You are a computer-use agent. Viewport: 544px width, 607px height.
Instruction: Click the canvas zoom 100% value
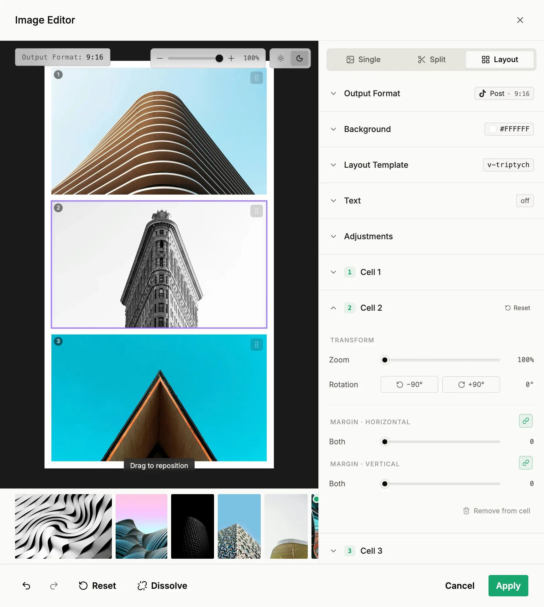[x=251, y=58]
